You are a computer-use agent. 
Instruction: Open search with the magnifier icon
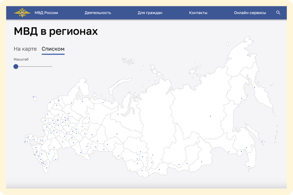tap(278, 13)
